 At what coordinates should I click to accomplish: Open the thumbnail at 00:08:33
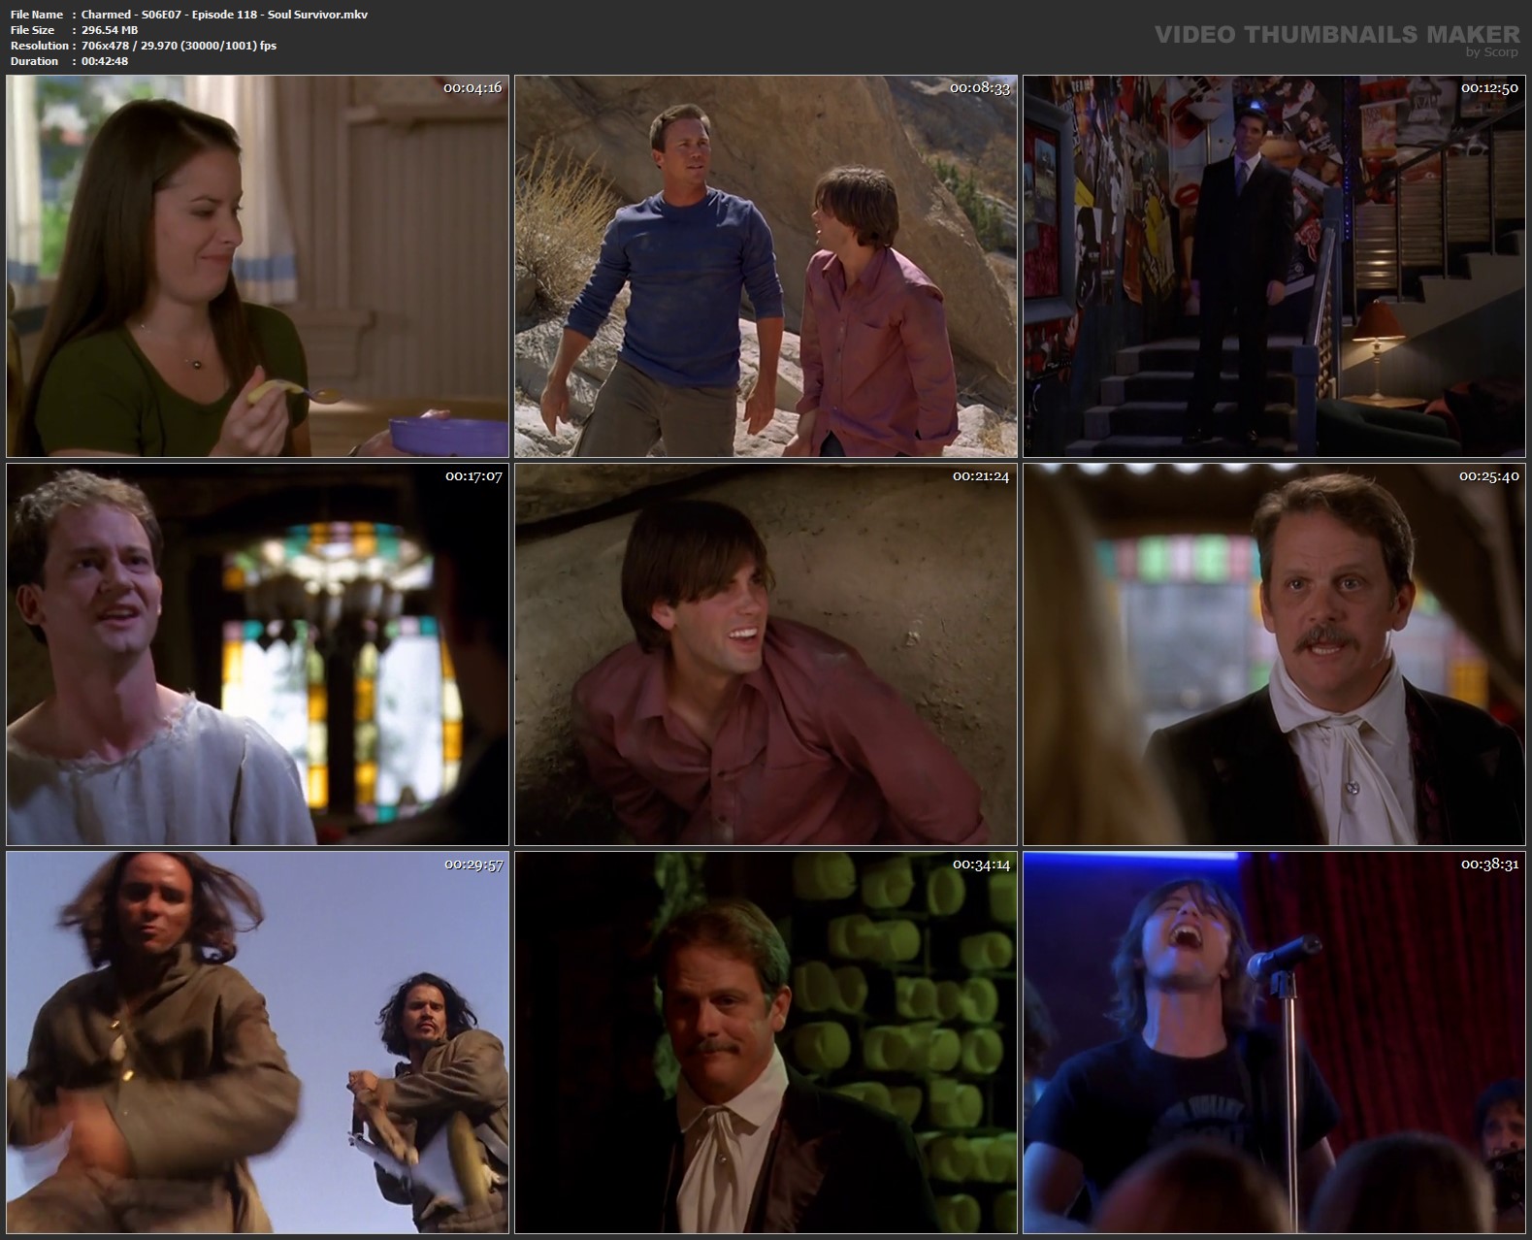coord(766,266)
